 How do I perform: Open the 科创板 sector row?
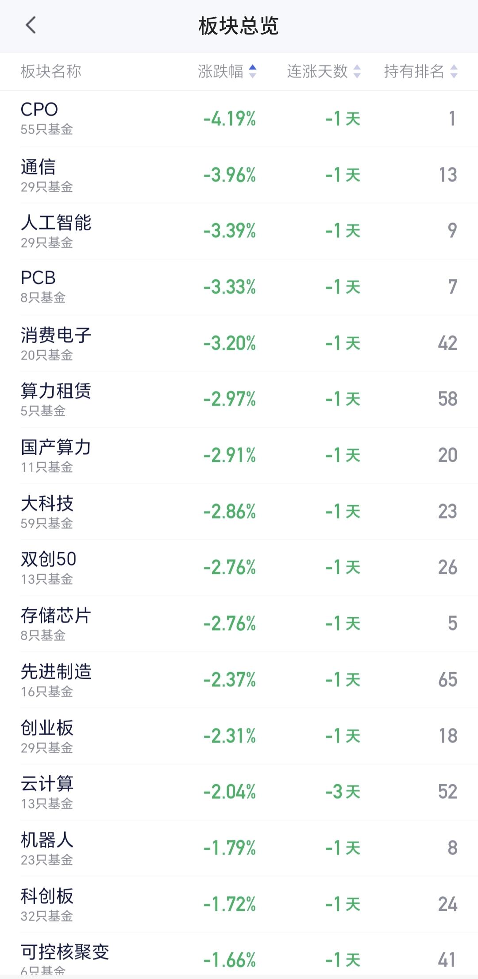(239, 904)
